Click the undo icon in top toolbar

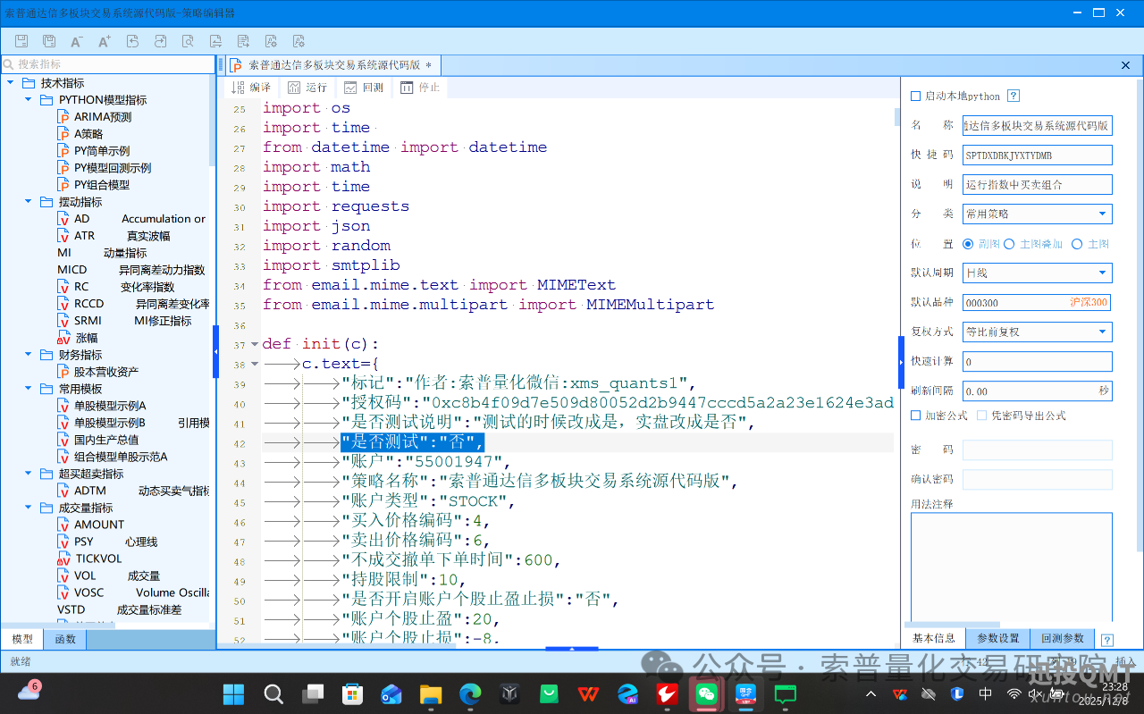(x=132, y=41)
